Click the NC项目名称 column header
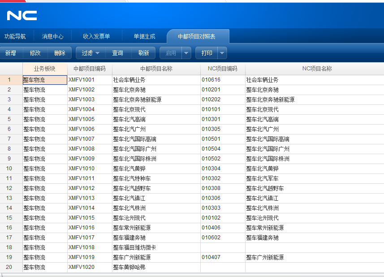This screenshot has width=384, height=277. click(317, 69)
